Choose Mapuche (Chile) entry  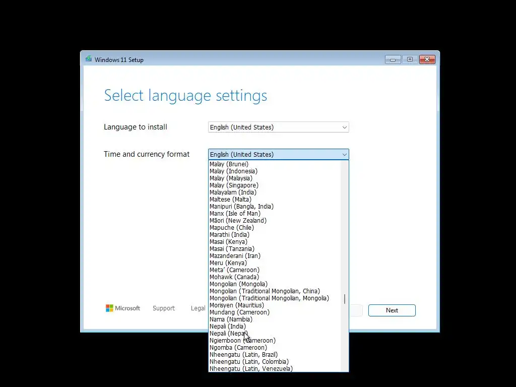(275, 228)
